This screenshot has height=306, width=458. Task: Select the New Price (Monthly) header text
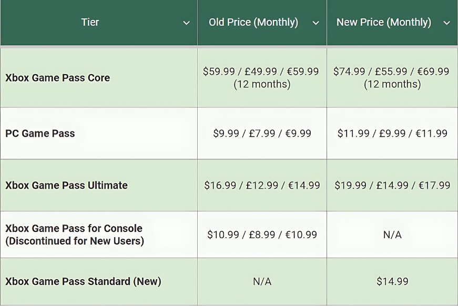[x=383, y=23]
